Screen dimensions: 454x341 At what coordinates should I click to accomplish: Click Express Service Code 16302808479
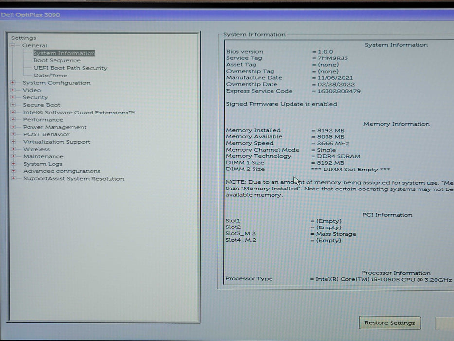(339, 91)
